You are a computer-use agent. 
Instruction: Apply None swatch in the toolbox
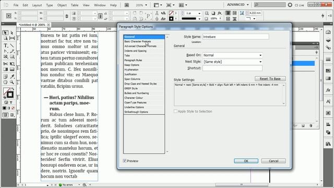(13, 108)
